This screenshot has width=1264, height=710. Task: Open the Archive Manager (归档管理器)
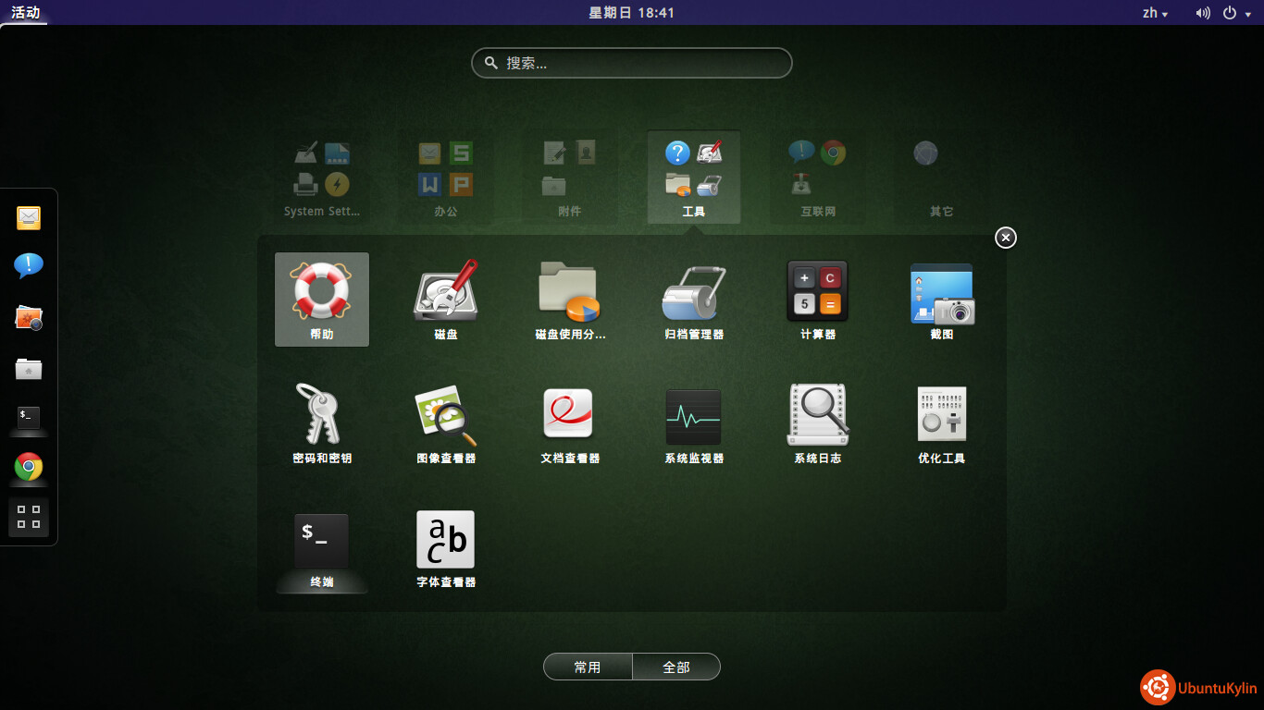[693, 299]
